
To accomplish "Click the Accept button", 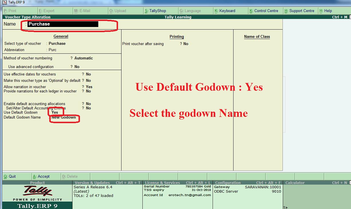I will [46, 177].
